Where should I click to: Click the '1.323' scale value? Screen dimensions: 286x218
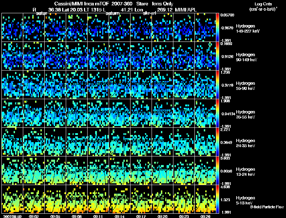[225, 200]
